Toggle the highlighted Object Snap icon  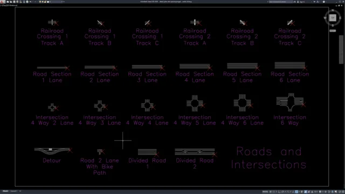coord(296,192)
